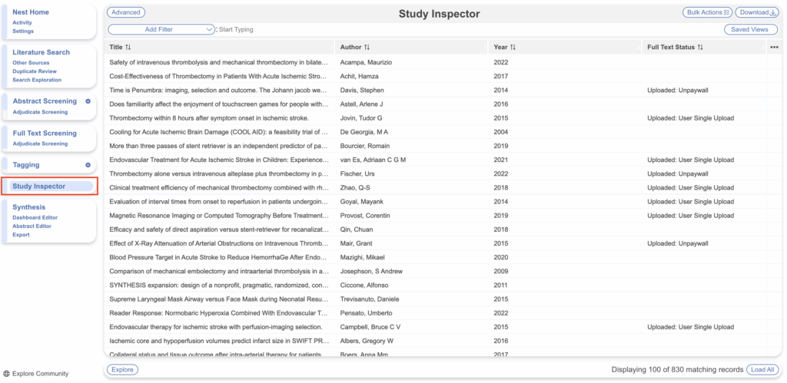Click the Explore Community globe icon

(7, 374)
